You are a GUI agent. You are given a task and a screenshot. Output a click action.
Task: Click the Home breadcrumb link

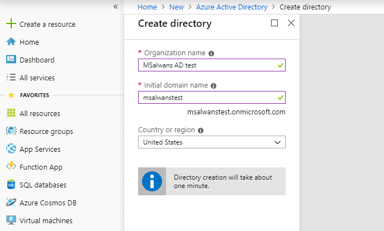pos(147,7)
